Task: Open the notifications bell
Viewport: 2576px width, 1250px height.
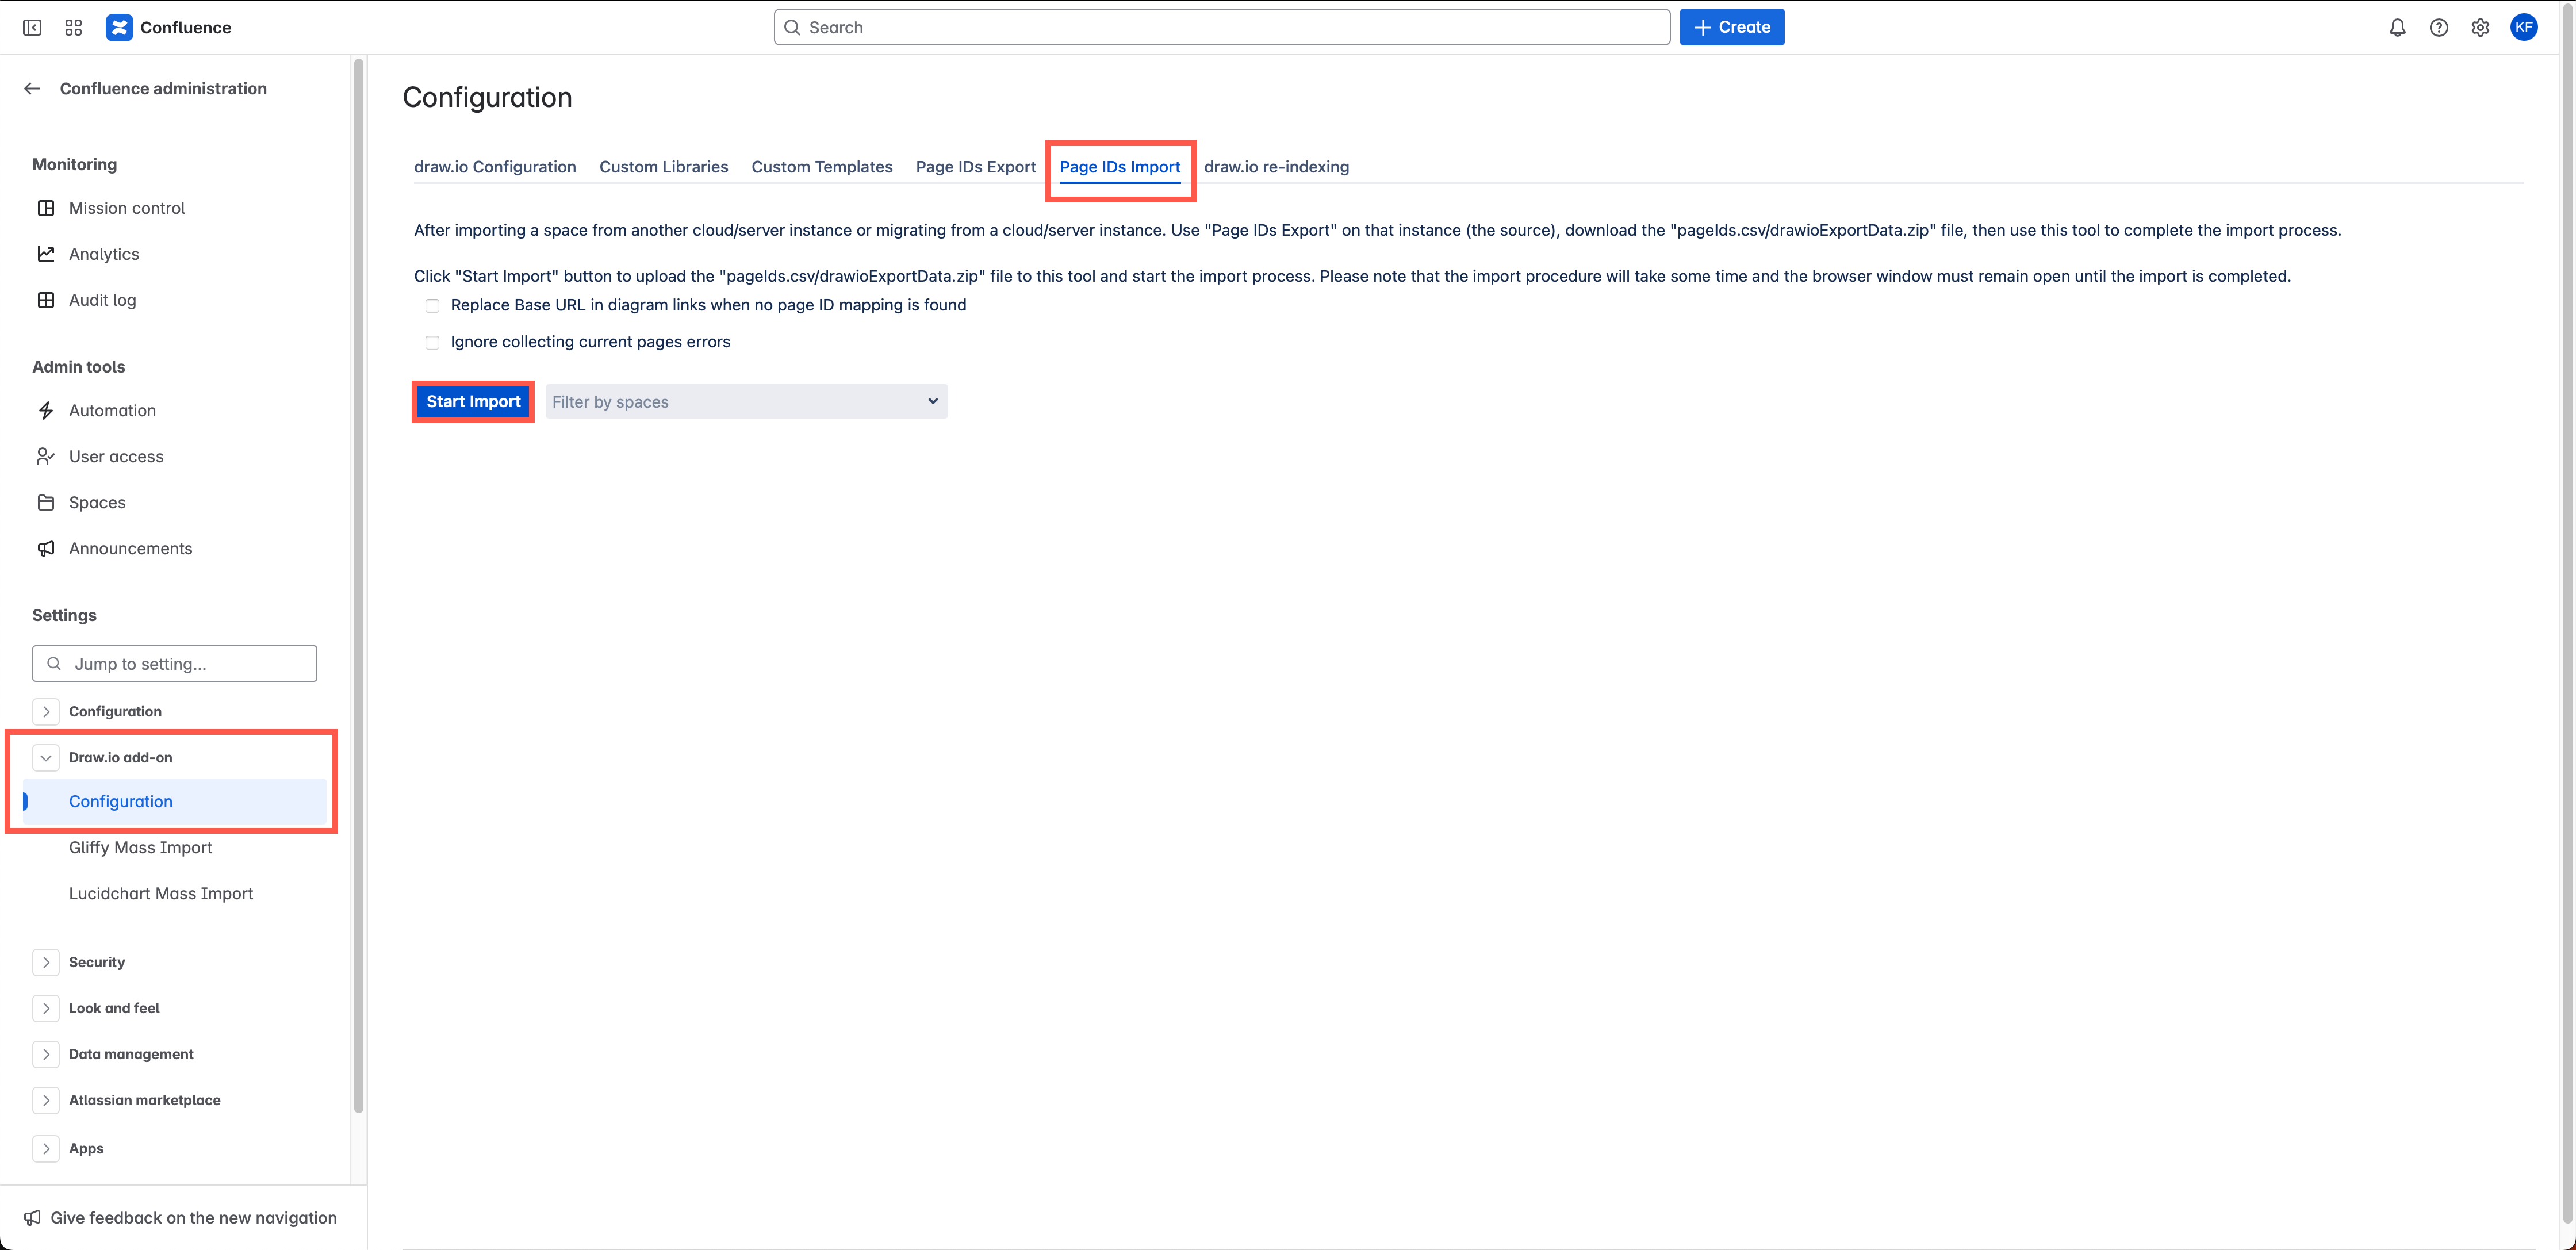Action: click(x=2397, y=27)
